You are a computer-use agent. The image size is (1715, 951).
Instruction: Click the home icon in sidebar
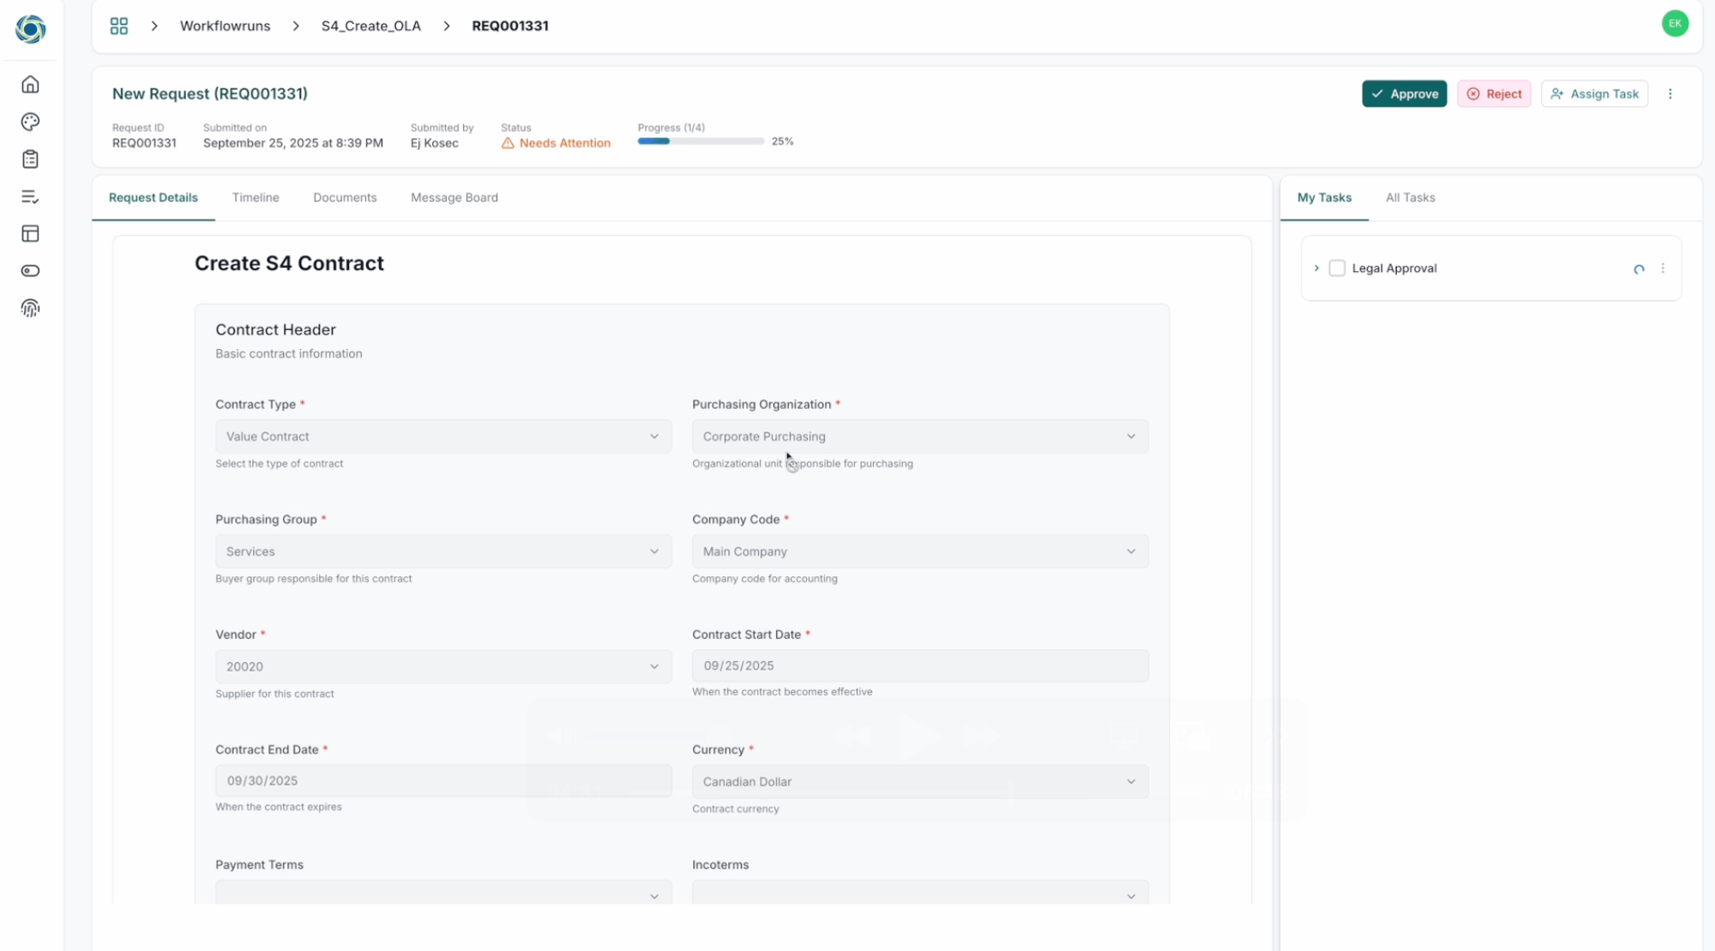[x=30, y=84]
